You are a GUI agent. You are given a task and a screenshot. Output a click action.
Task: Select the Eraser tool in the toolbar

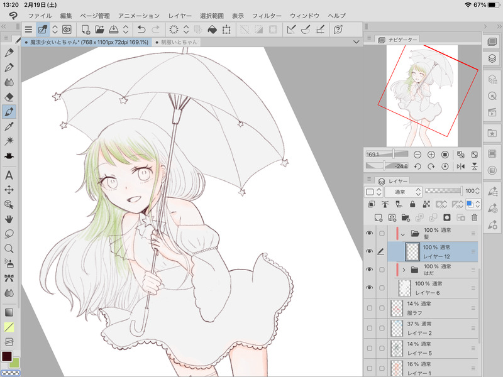point(9,97)
